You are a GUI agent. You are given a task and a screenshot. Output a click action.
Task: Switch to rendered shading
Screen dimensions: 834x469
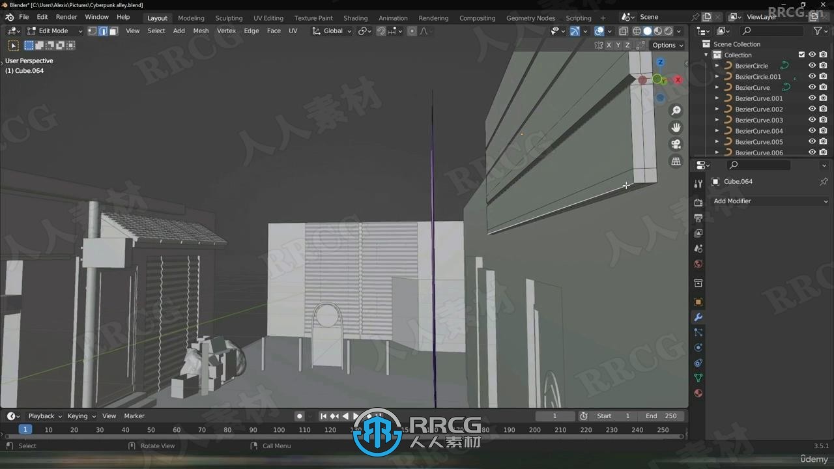pyautogui.click(x=669, y=31)
